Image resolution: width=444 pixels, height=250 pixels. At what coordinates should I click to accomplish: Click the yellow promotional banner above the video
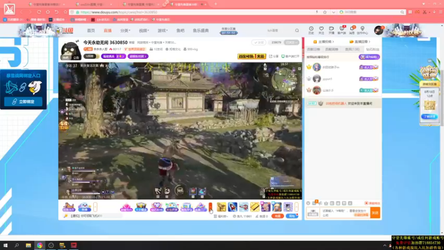click(251, 57)
